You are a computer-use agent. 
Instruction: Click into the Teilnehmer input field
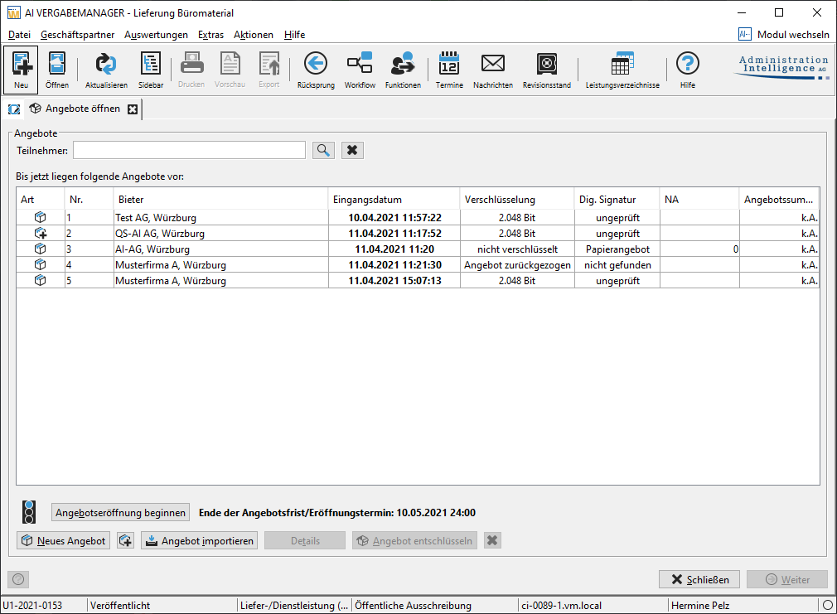click(x=189, y=150)
